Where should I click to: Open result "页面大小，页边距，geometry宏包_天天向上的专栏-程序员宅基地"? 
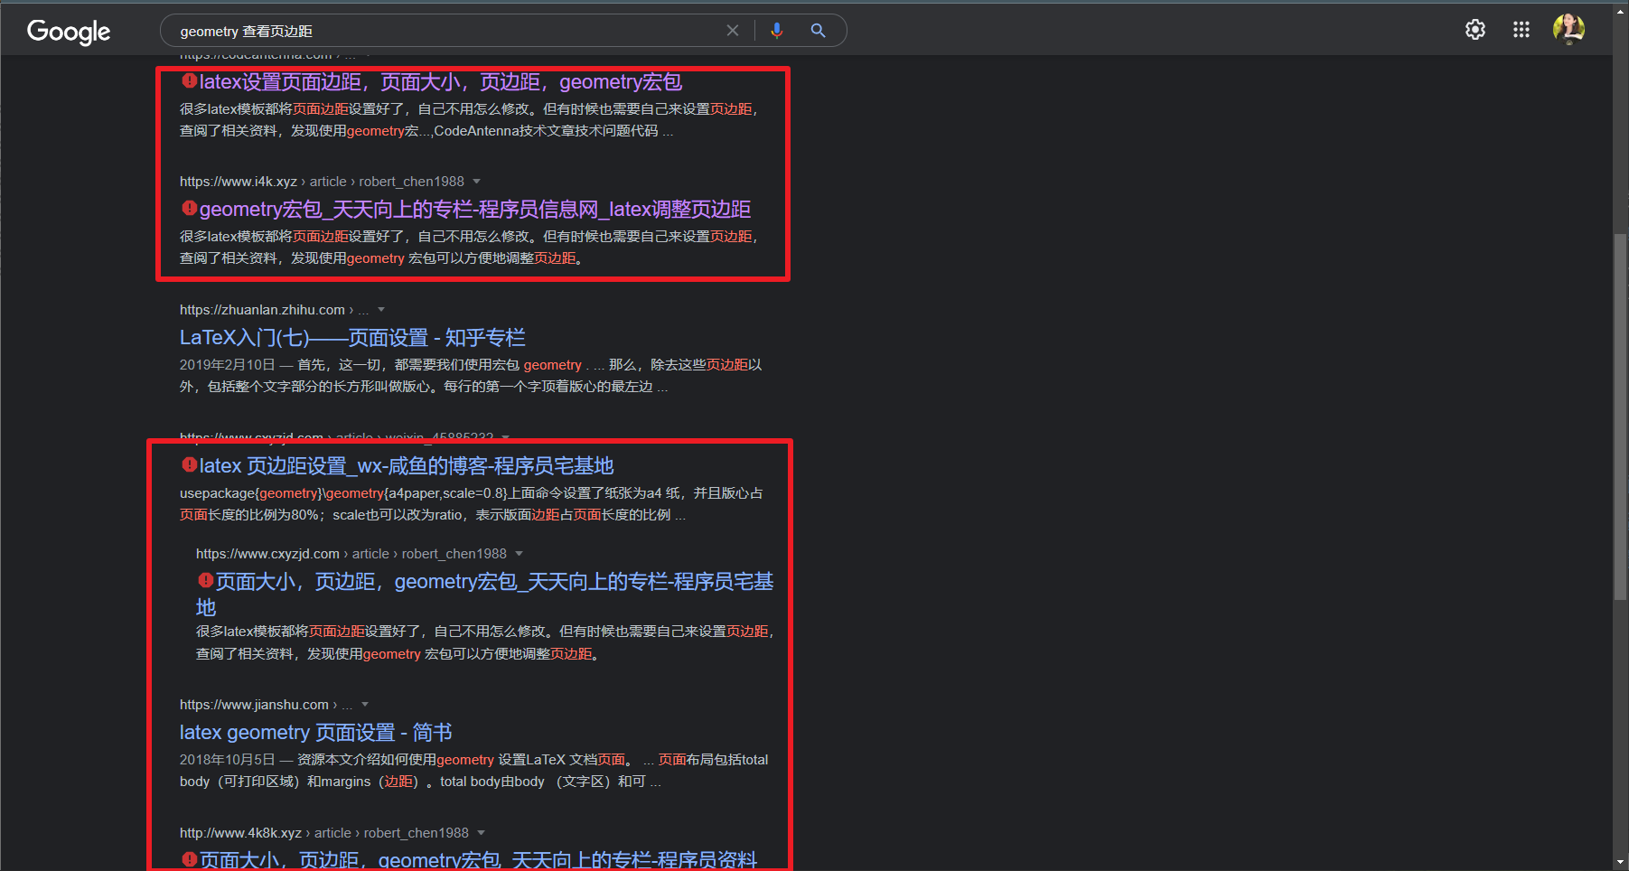[485, 594]
